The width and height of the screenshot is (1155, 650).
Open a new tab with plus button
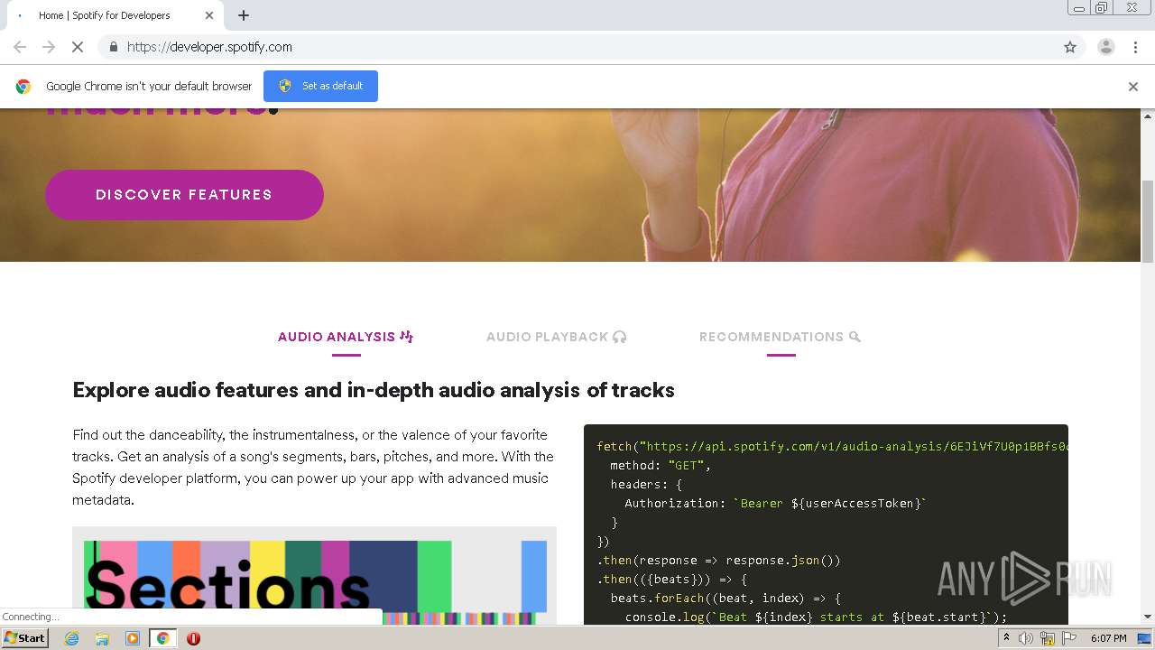point(244,15)
